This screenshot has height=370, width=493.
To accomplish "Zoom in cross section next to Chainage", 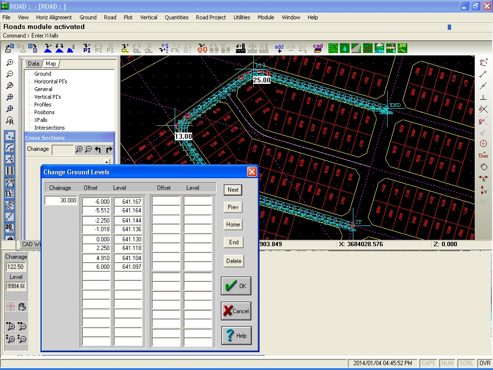I will tap(79, 149).
